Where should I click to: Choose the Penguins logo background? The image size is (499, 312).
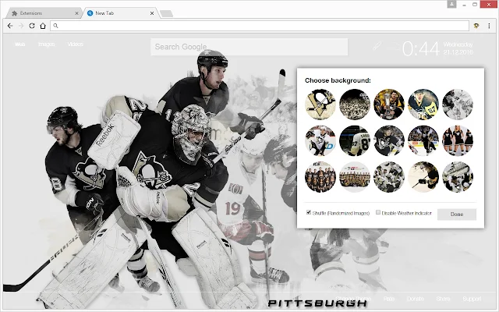(x=320, y=105)
